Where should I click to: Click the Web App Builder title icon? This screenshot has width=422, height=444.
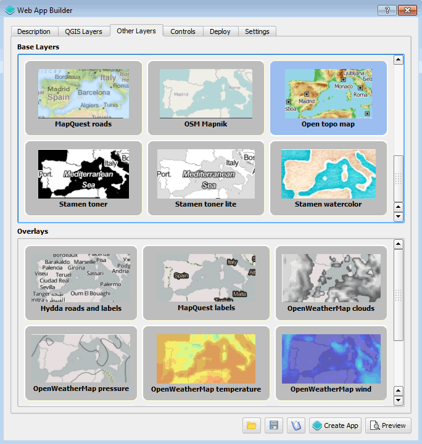pos(9,10)
